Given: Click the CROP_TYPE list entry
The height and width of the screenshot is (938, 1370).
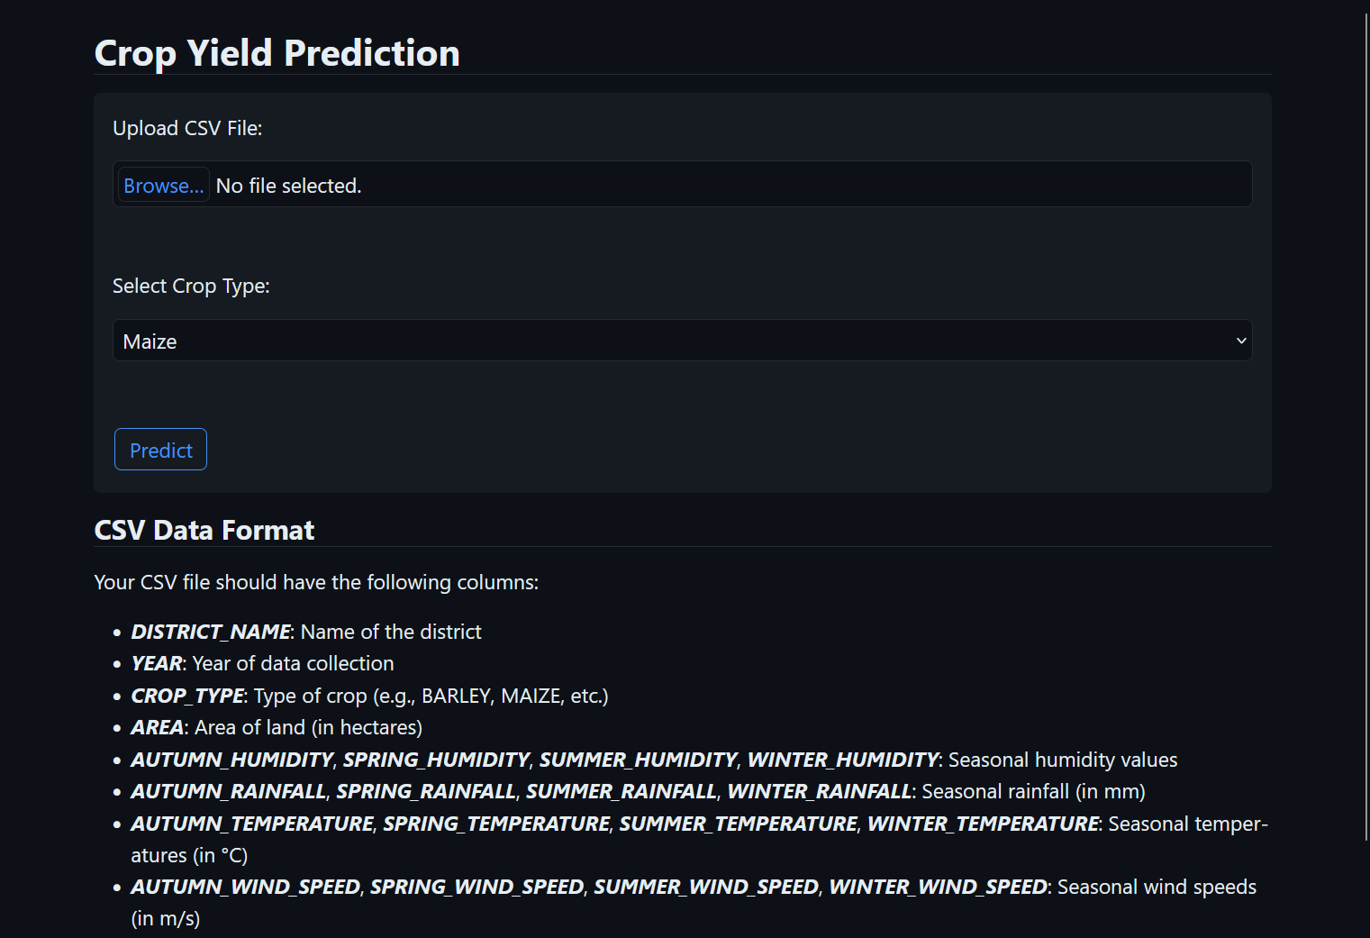Looking at the screenshot, I should (x=187, y=696).
